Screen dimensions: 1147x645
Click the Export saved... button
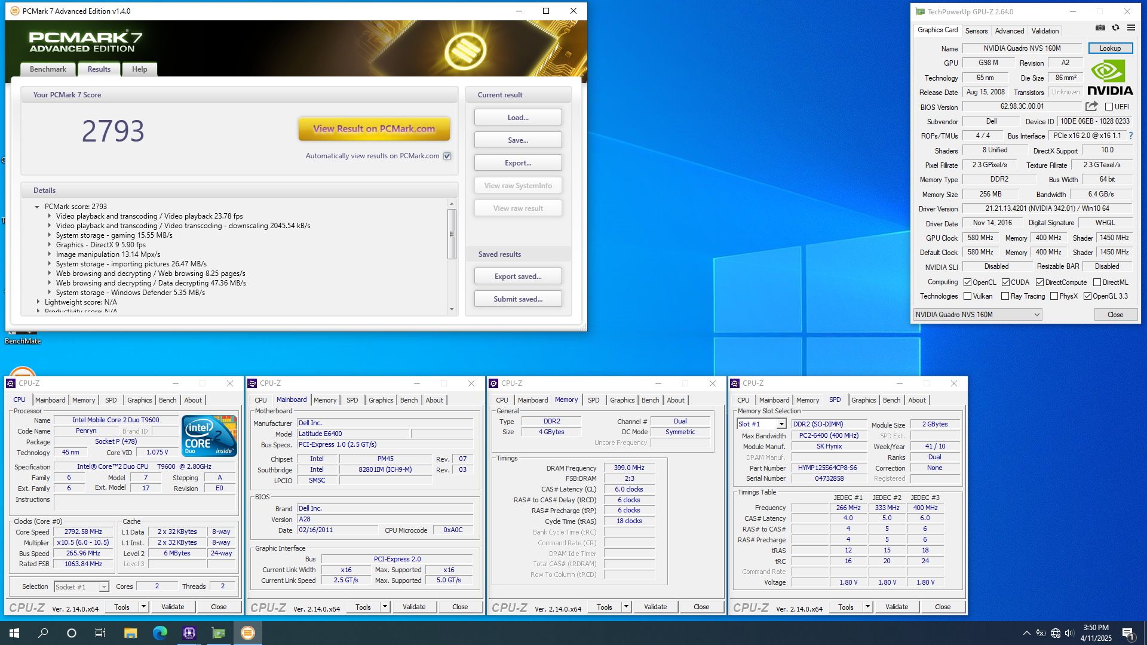click(518, 277)
